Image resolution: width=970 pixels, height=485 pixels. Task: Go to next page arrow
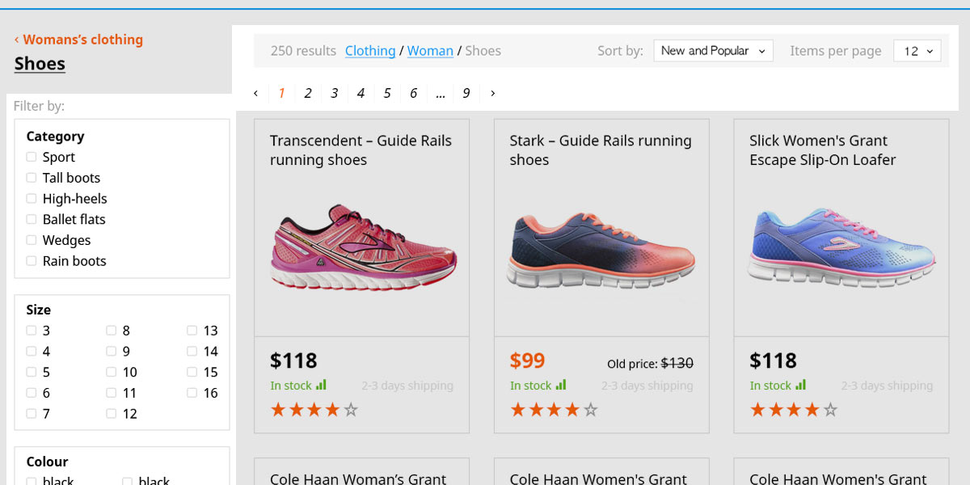click(493, 93)
